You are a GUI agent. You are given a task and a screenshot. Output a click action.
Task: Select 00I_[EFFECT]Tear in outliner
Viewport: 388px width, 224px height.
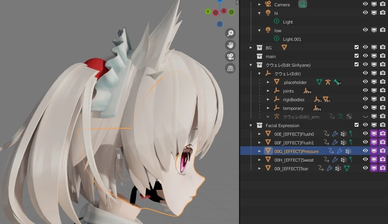(x=291, y=169)
